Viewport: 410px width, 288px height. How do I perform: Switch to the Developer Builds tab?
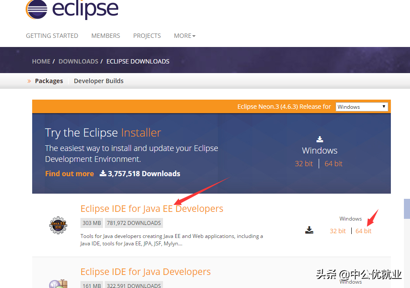(98, 80)
